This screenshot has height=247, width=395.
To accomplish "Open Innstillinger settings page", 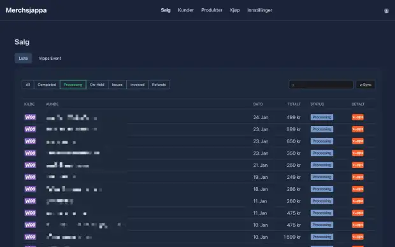I will [259, 10].
